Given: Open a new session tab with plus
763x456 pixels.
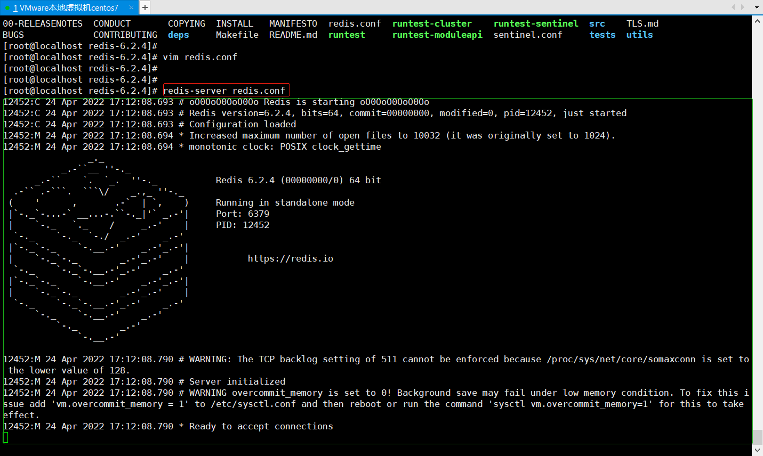Looking at the screenshot, I should point(145,7).
